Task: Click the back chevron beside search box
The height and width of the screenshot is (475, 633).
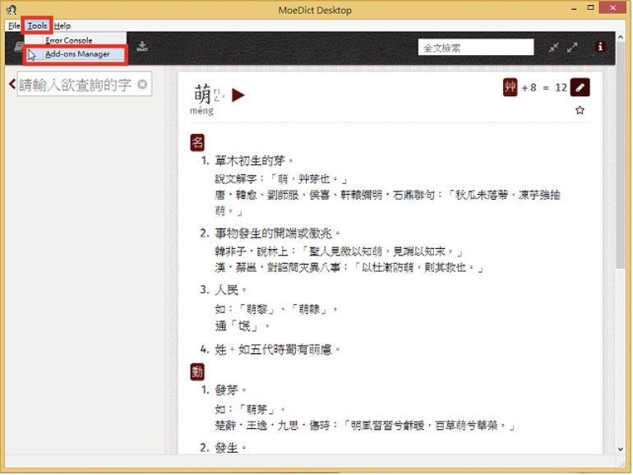Action: point(12,85)
